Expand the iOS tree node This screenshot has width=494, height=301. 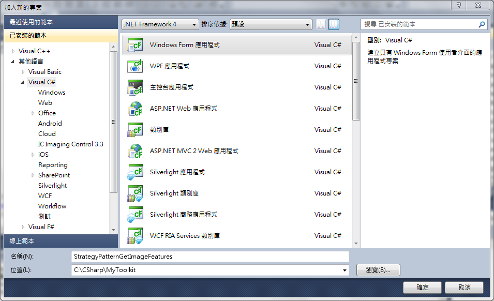pyautogui.click(x=33, y=155)
